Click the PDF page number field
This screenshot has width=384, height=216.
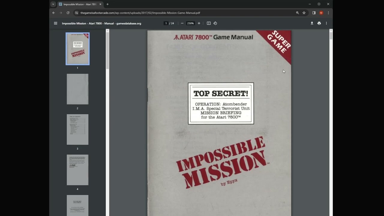point(166,23)
